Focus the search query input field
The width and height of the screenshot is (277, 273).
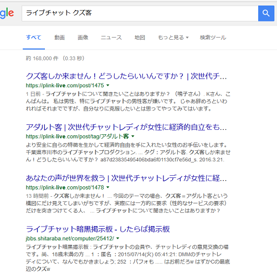(x=140, y=13)
